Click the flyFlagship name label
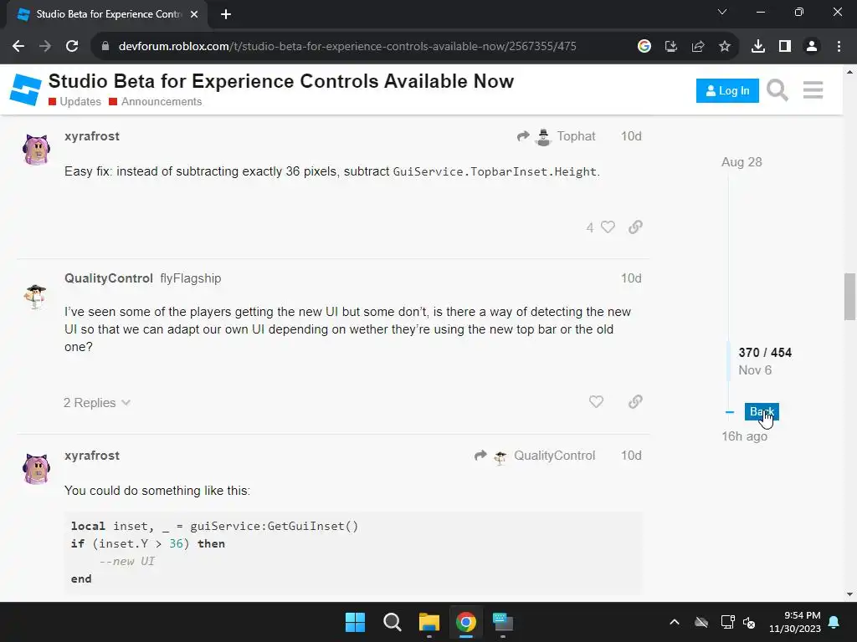 point(191,278)
